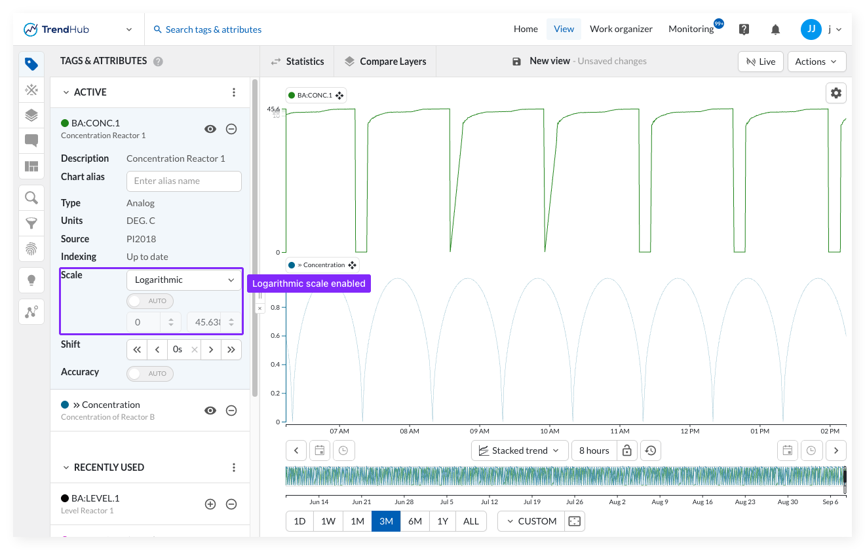This screenshot has width=865, height=550.
Task: Click the Chart alias input field
Action: point(184,181)
